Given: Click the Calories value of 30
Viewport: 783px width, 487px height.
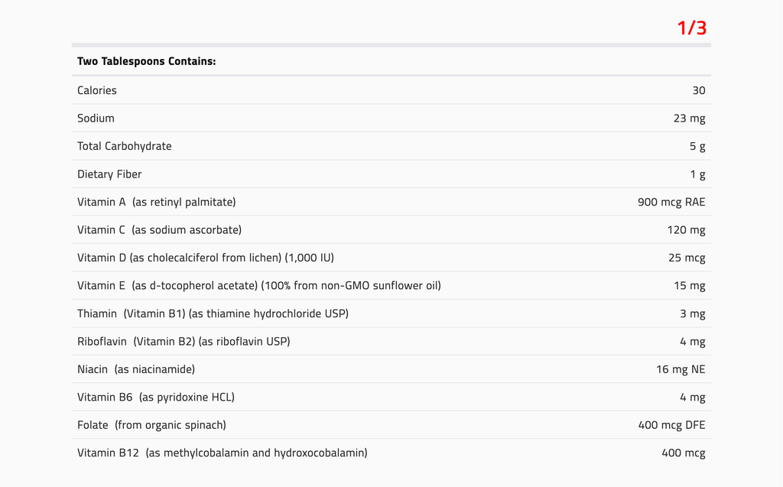Looking at the screenshot, I should tap(699, 90).
